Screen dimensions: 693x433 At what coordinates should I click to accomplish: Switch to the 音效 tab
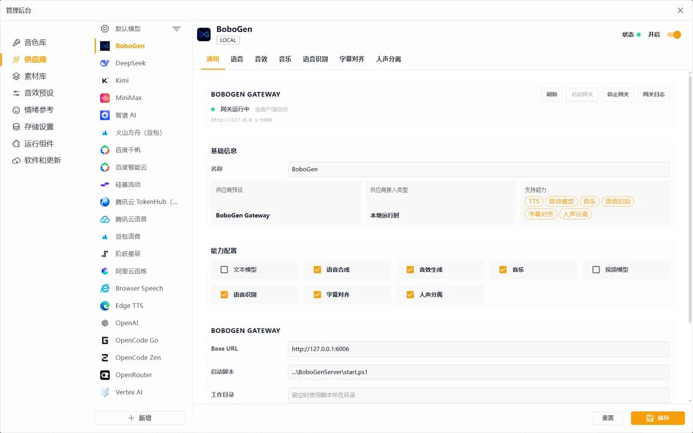[x=261, y=59]
